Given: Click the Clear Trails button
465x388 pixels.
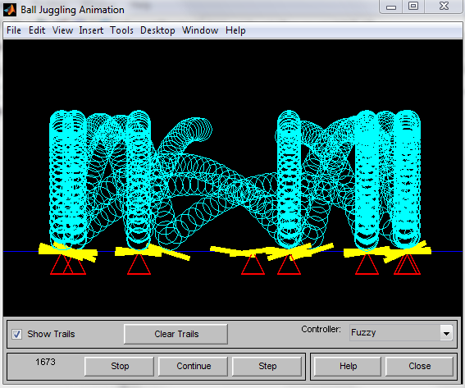Looking at the screenshot, I should tap(176, 334).
